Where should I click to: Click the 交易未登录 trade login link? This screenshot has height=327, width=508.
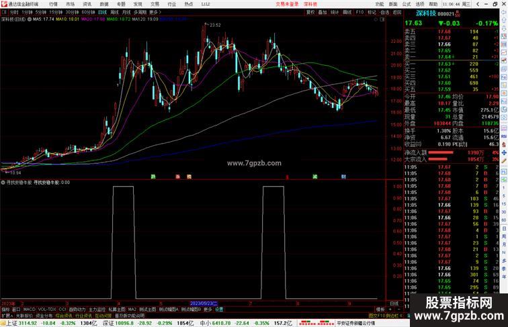click(287, 4)
